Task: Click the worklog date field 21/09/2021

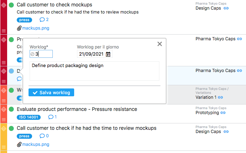Action: click(x=91, y=54)
